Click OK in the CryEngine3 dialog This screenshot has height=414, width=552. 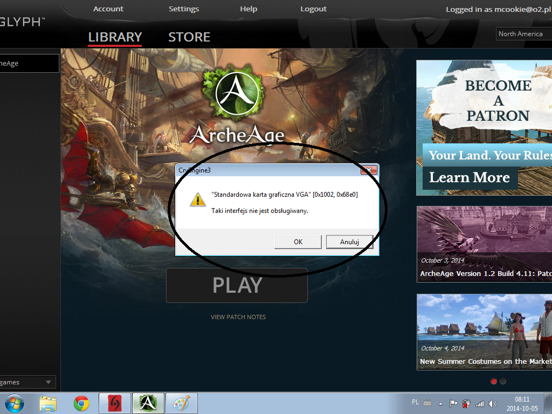click(298, 242)
